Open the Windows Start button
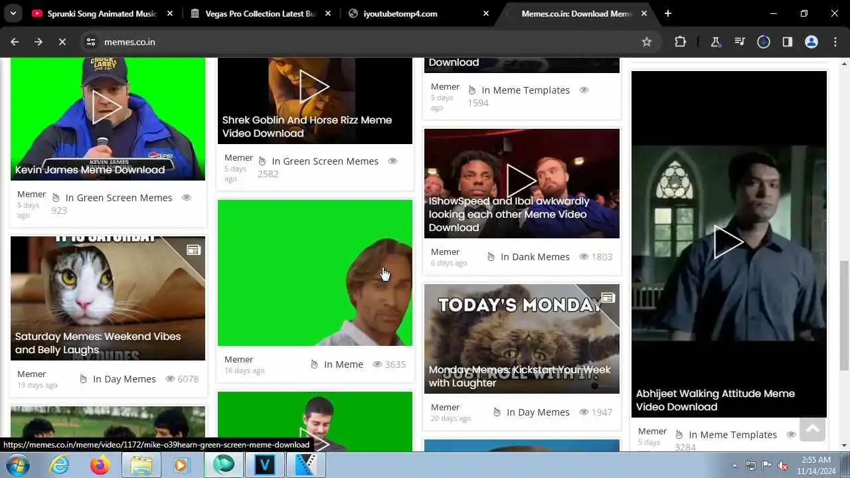Image resolution: width=850 pixels, height=478 pixels. (x=18, y=465)
